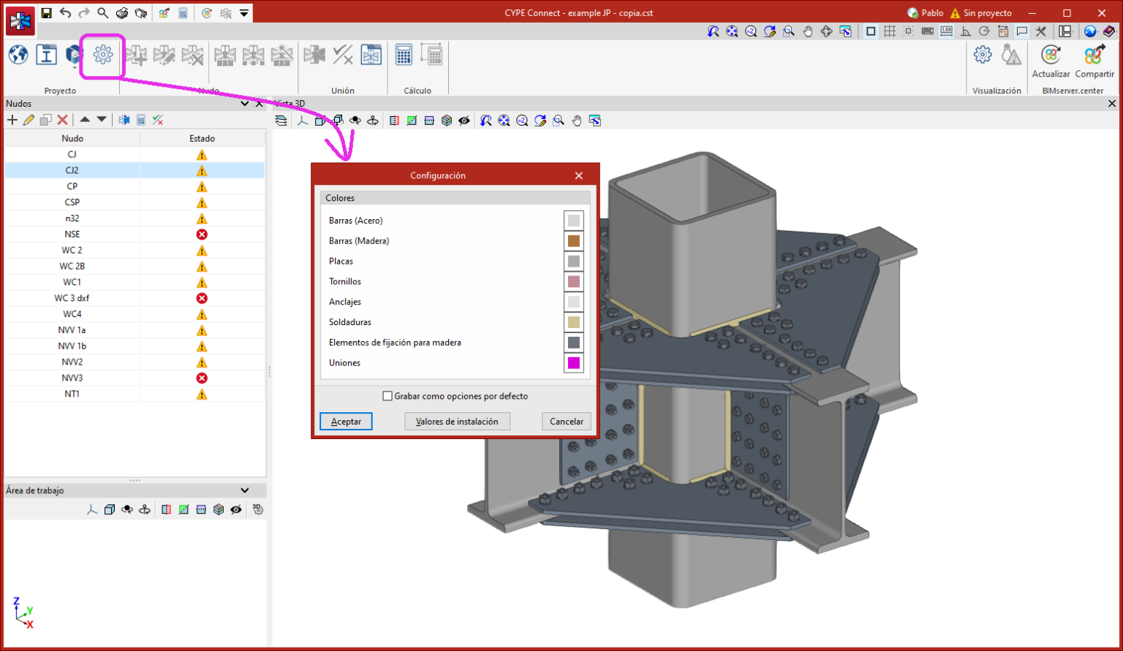Click the Valores de instalación button
The height and width of the screenshot is (651, 1123).
[457, 422]
